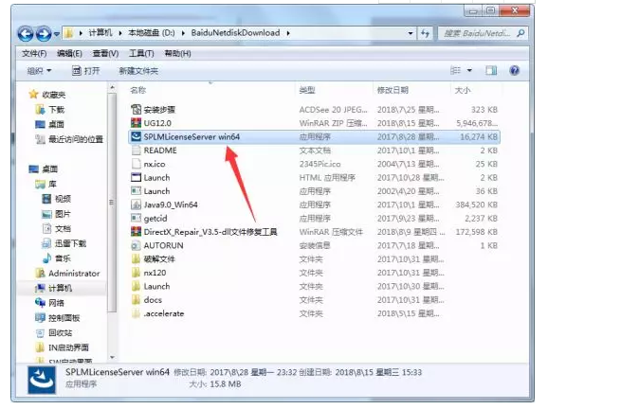Open 最近访问的位置 in favorites
The width and height of the screenshot is (639, 409).
pos(69,139)
